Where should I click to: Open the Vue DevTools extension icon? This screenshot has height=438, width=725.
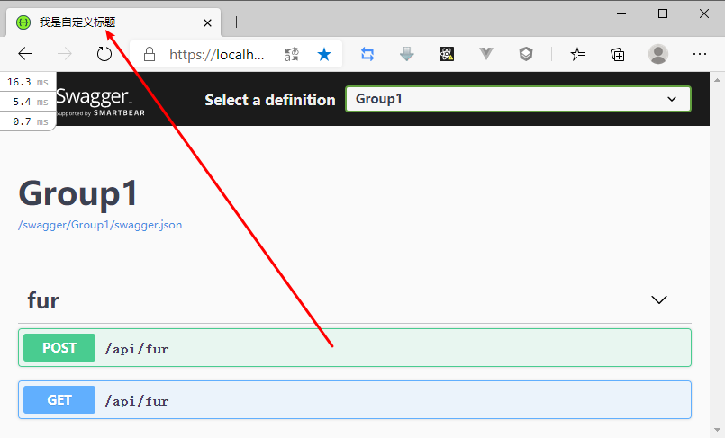click(x=486, y=54)
